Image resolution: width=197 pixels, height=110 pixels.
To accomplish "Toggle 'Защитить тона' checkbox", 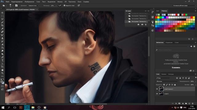I will [x=64, y=5].
